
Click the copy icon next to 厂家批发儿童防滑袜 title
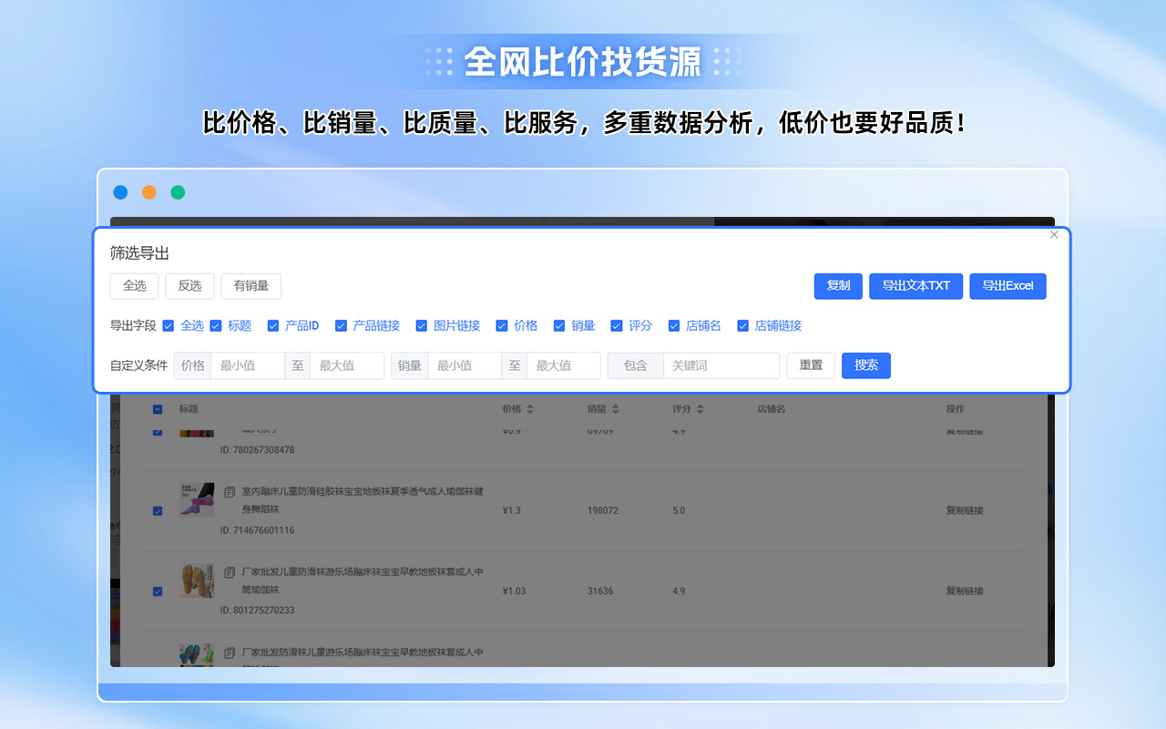click(230, 571)
